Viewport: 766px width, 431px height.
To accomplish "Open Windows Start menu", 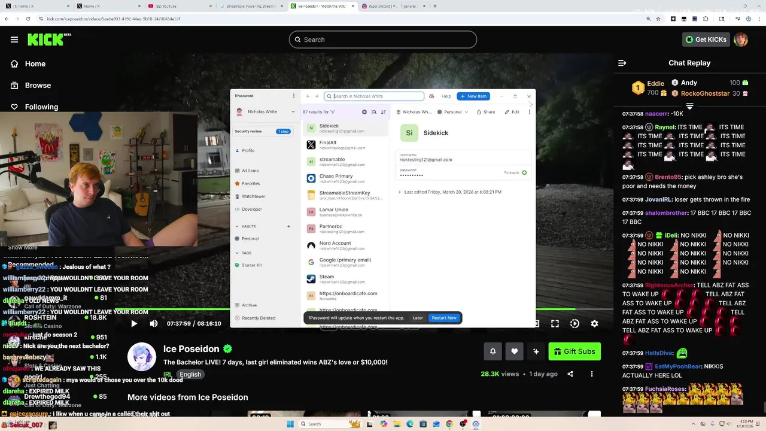I will point(290,424).
